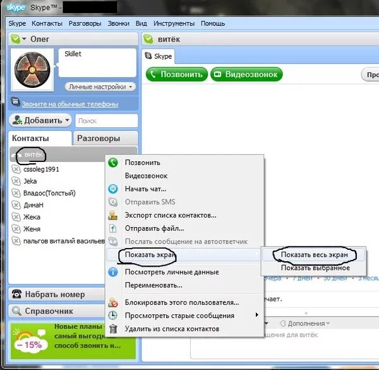Open the Skype menu in menu bar

point(17,23)
